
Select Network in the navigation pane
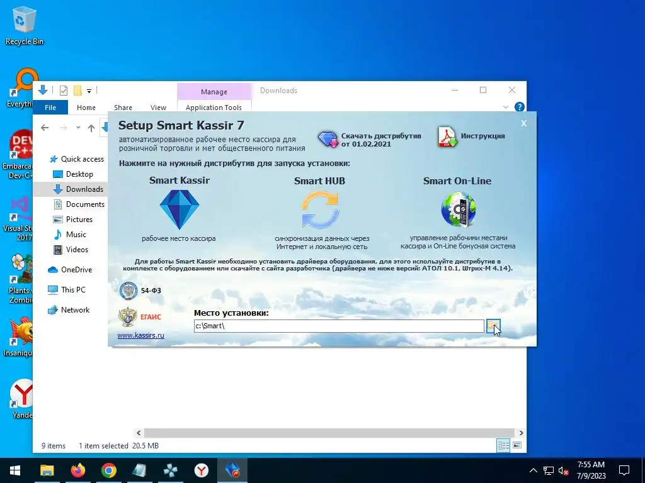(69, 310)
